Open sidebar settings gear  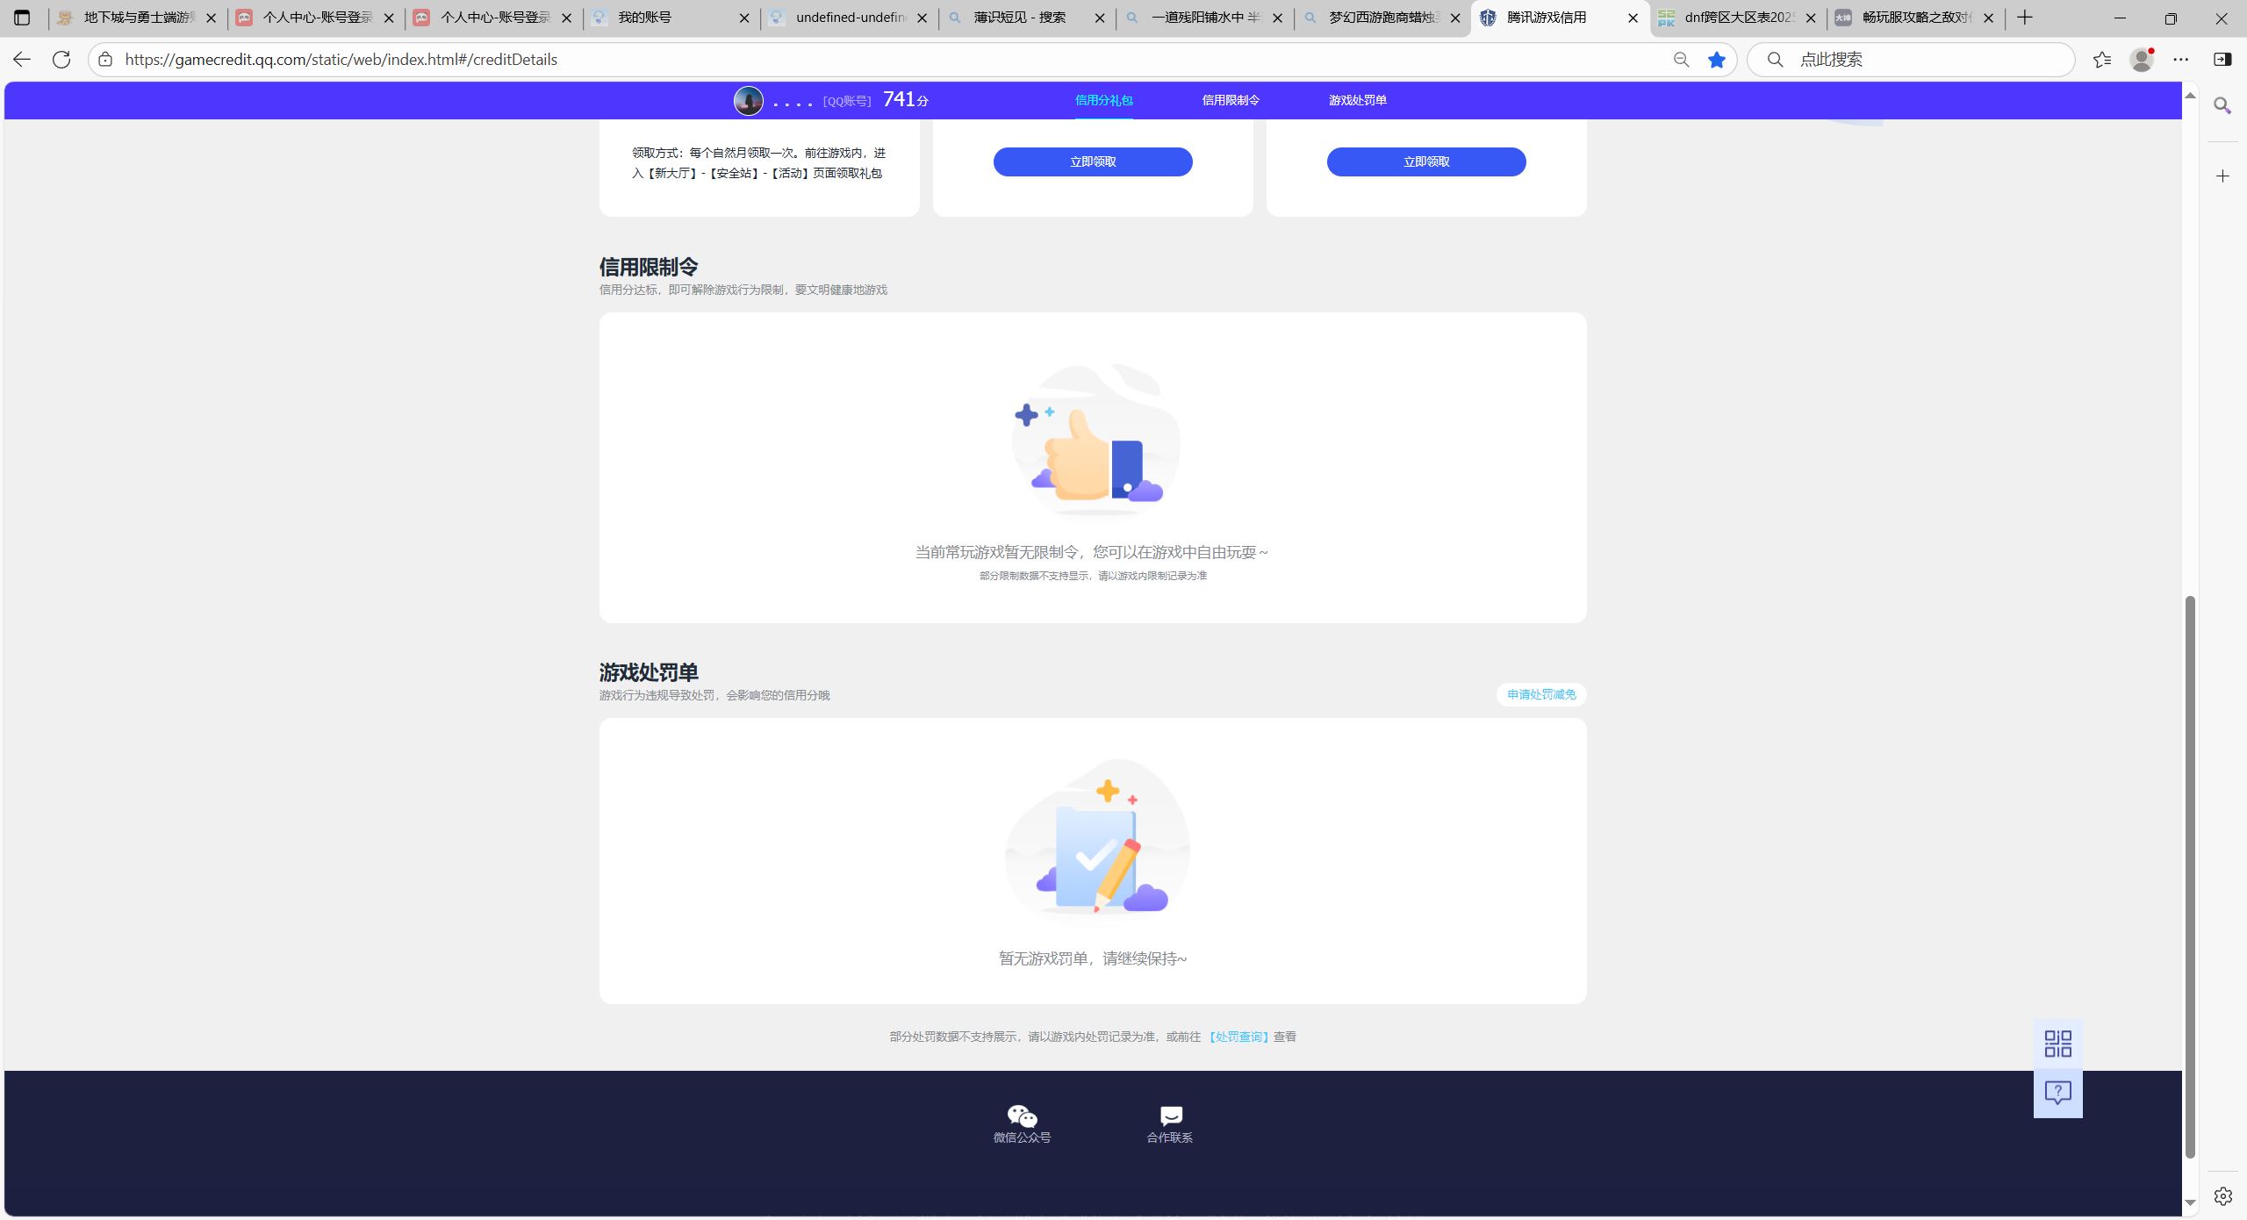pyautogui.click(x=2222, y=1195)
